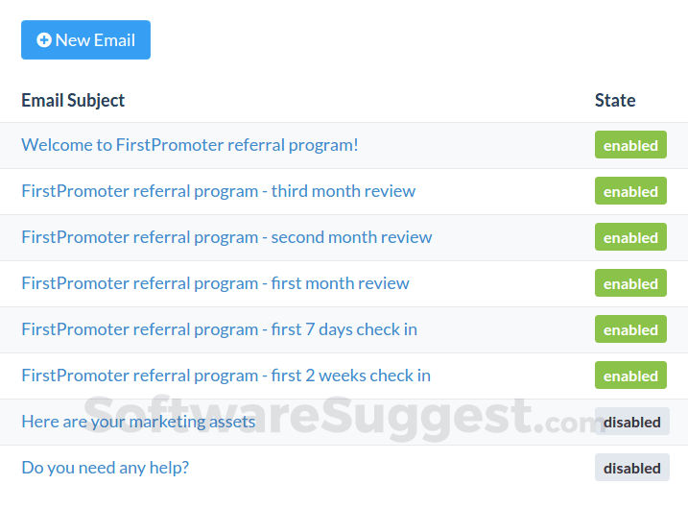Click the State column header
This screenshot has height=509, width=688.
(615, 100)
